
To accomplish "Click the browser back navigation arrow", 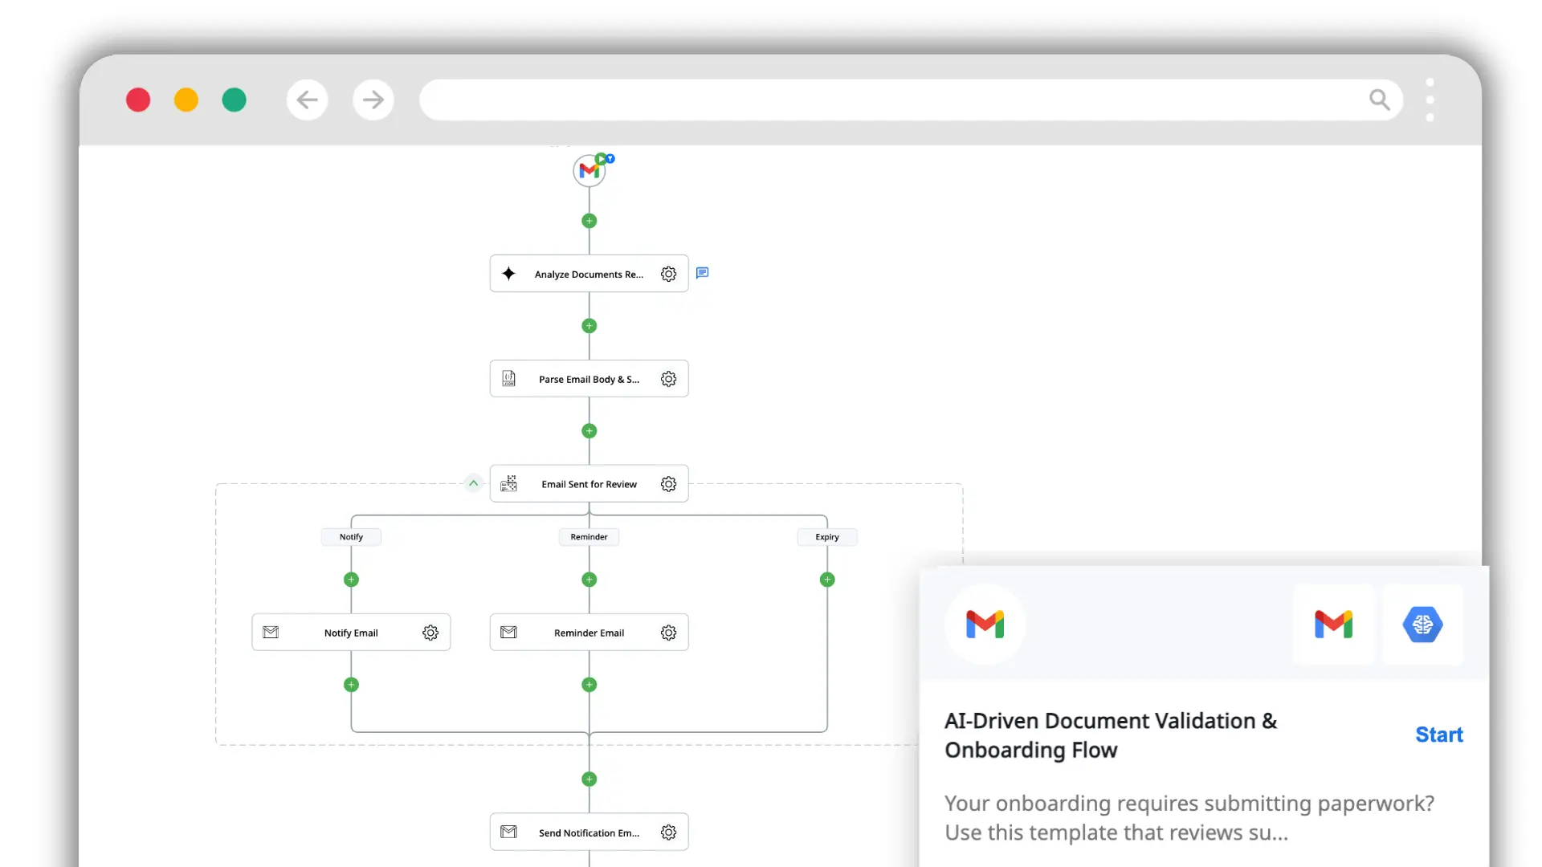I will (x=308, y=99).
